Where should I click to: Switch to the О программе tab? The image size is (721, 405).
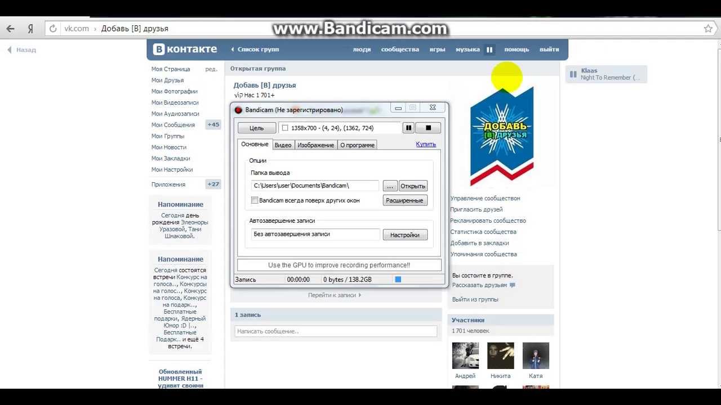coord(357,145)
